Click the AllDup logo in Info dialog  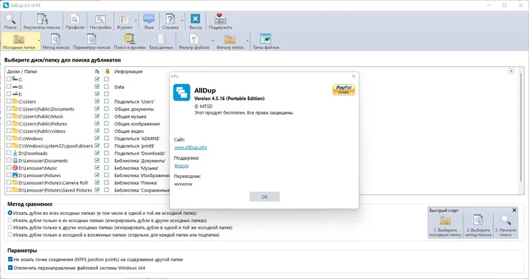[181, 93]
